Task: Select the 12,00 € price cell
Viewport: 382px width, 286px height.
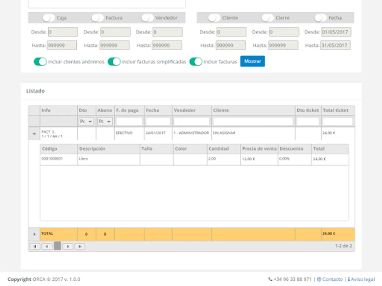Action: click(259, 159)
